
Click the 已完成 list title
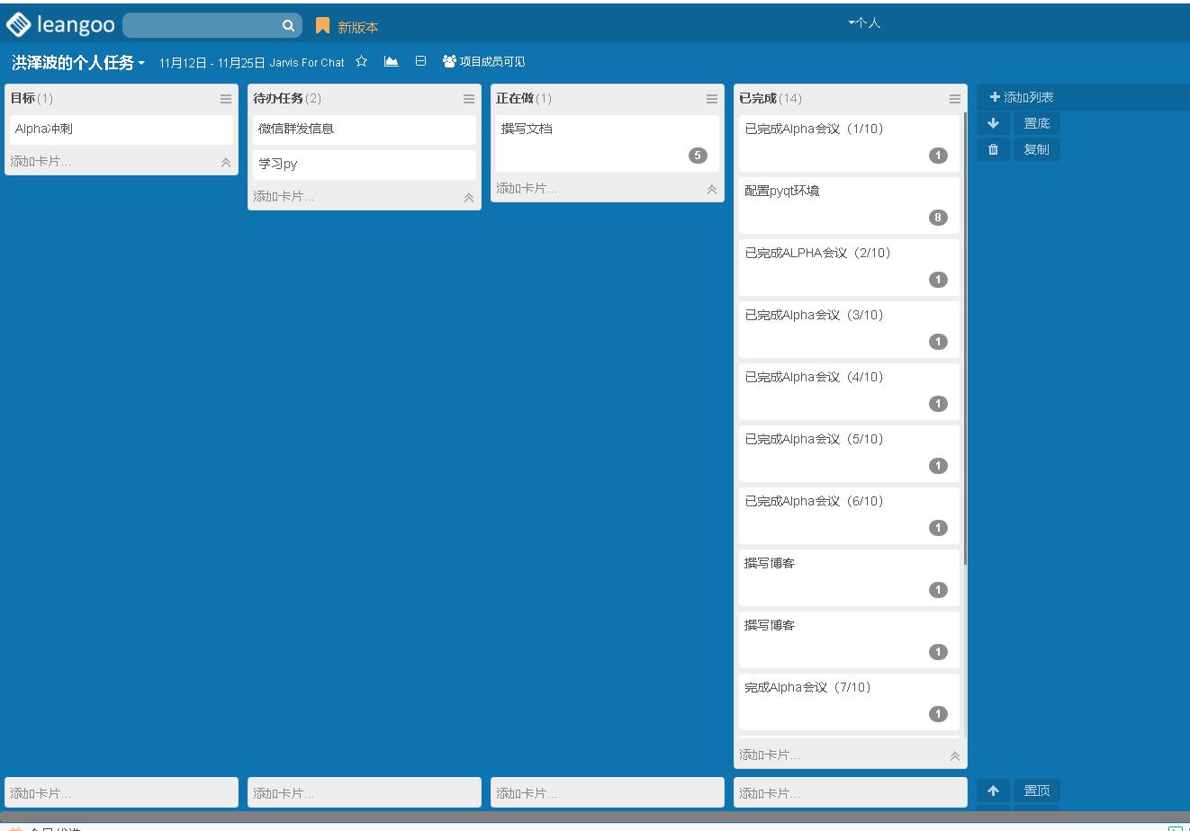pyautogui.click(x=758, y=98)
